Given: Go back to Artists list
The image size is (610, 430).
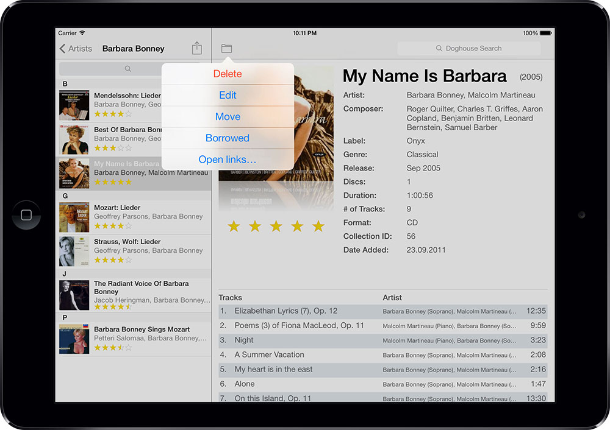Looking at the screenshot, I should pos(76,49).
